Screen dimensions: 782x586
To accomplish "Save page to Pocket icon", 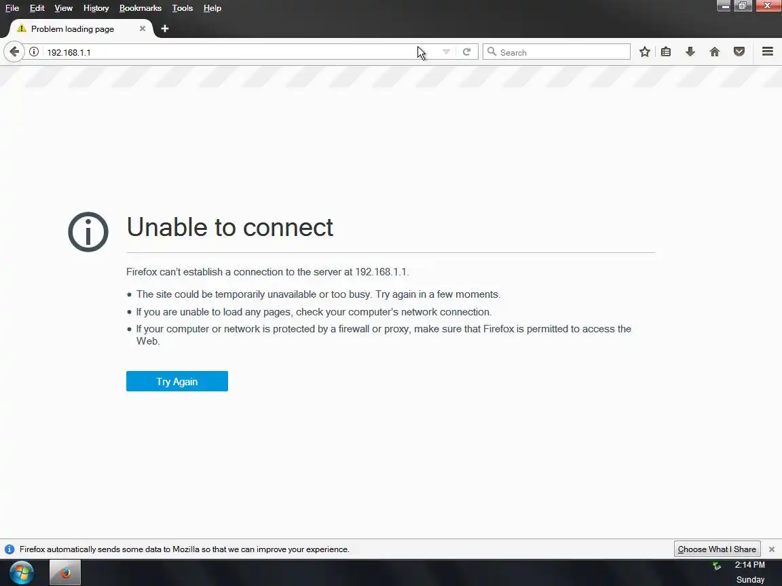I will (739, 52).
